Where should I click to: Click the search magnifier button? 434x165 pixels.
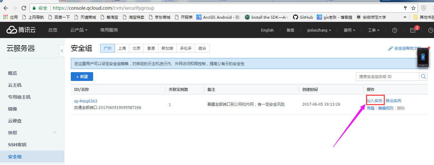[423, 76]
